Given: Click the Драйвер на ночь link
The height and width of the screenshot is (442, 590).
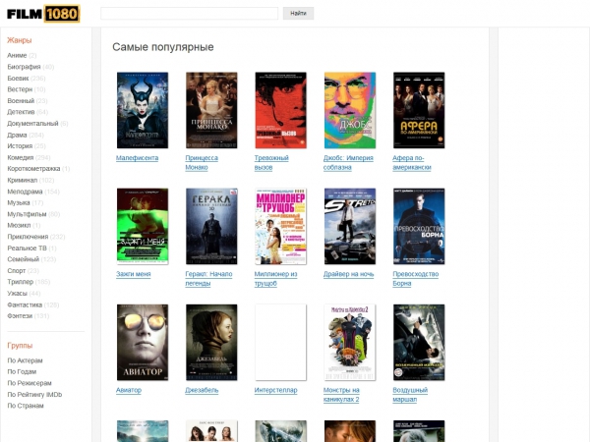Looking at the screenshot, I should point(348,274).
